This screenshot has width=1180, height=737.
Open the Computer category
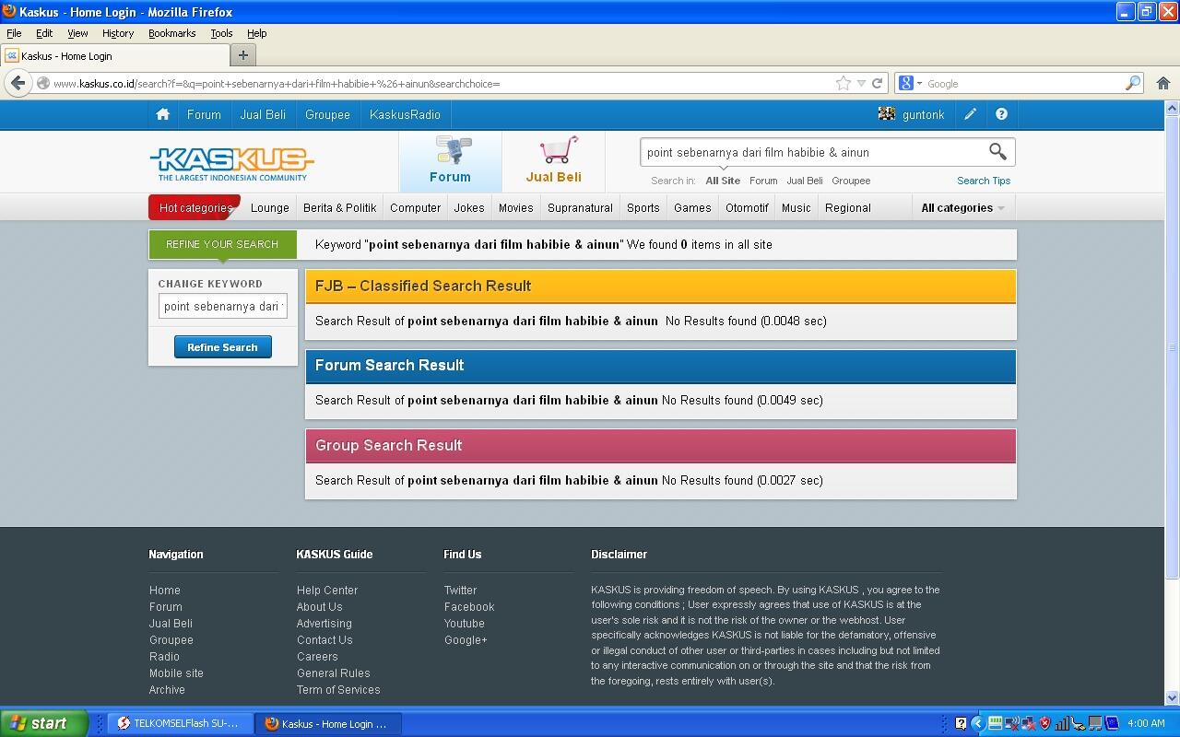(415, 207)
